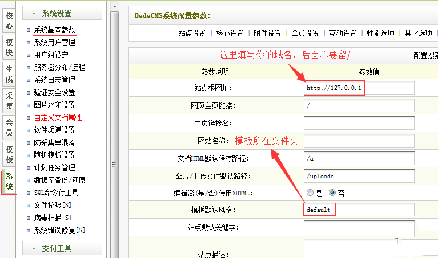Select the 是 radio for XHTML editor
Image resolution: width=438 pixels, height=258 pixels.
(311, 193)
